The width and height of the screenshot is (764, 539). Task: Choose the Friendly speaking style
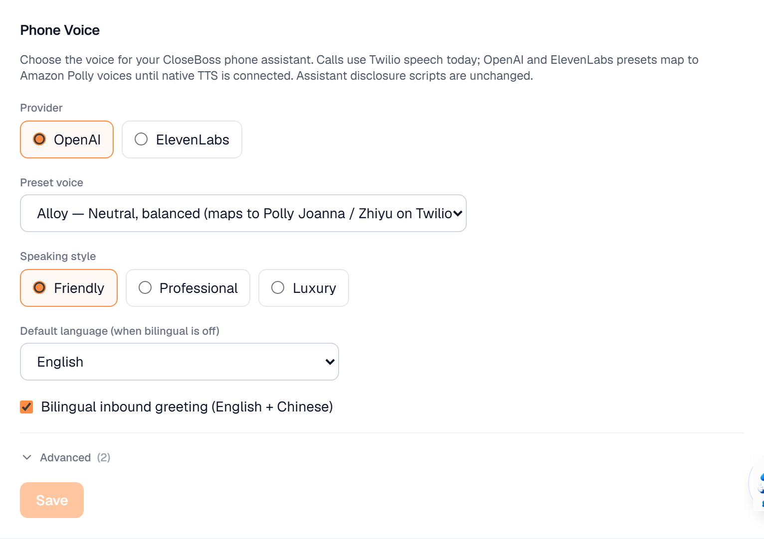click(x=69, y=288)
